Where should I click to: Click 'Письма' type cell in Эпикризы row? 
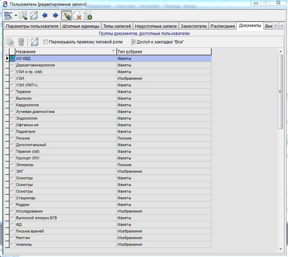point(164,165)
